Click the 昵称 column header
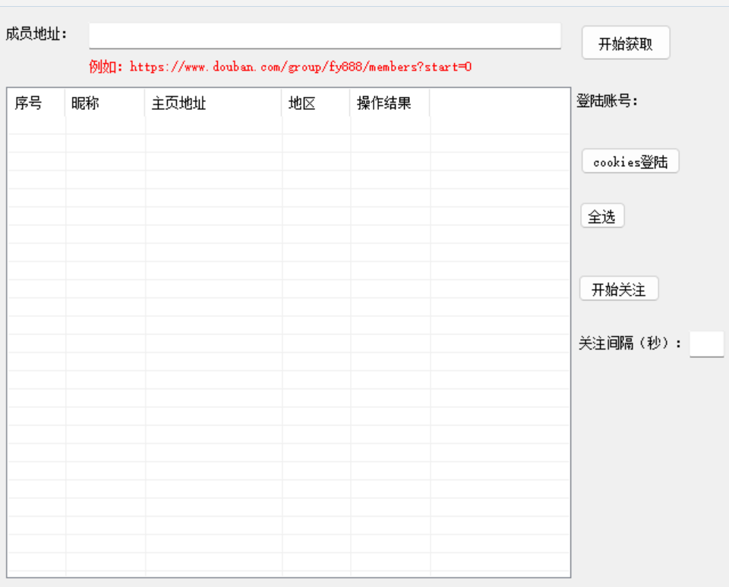Image resolution: width=729 pixels, height=587 pixels. [105, 102]
